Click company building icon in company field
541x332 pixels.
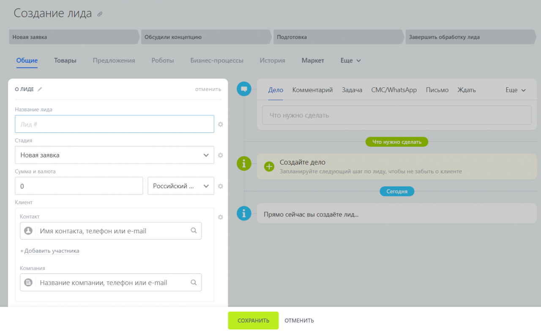[28, 283]
